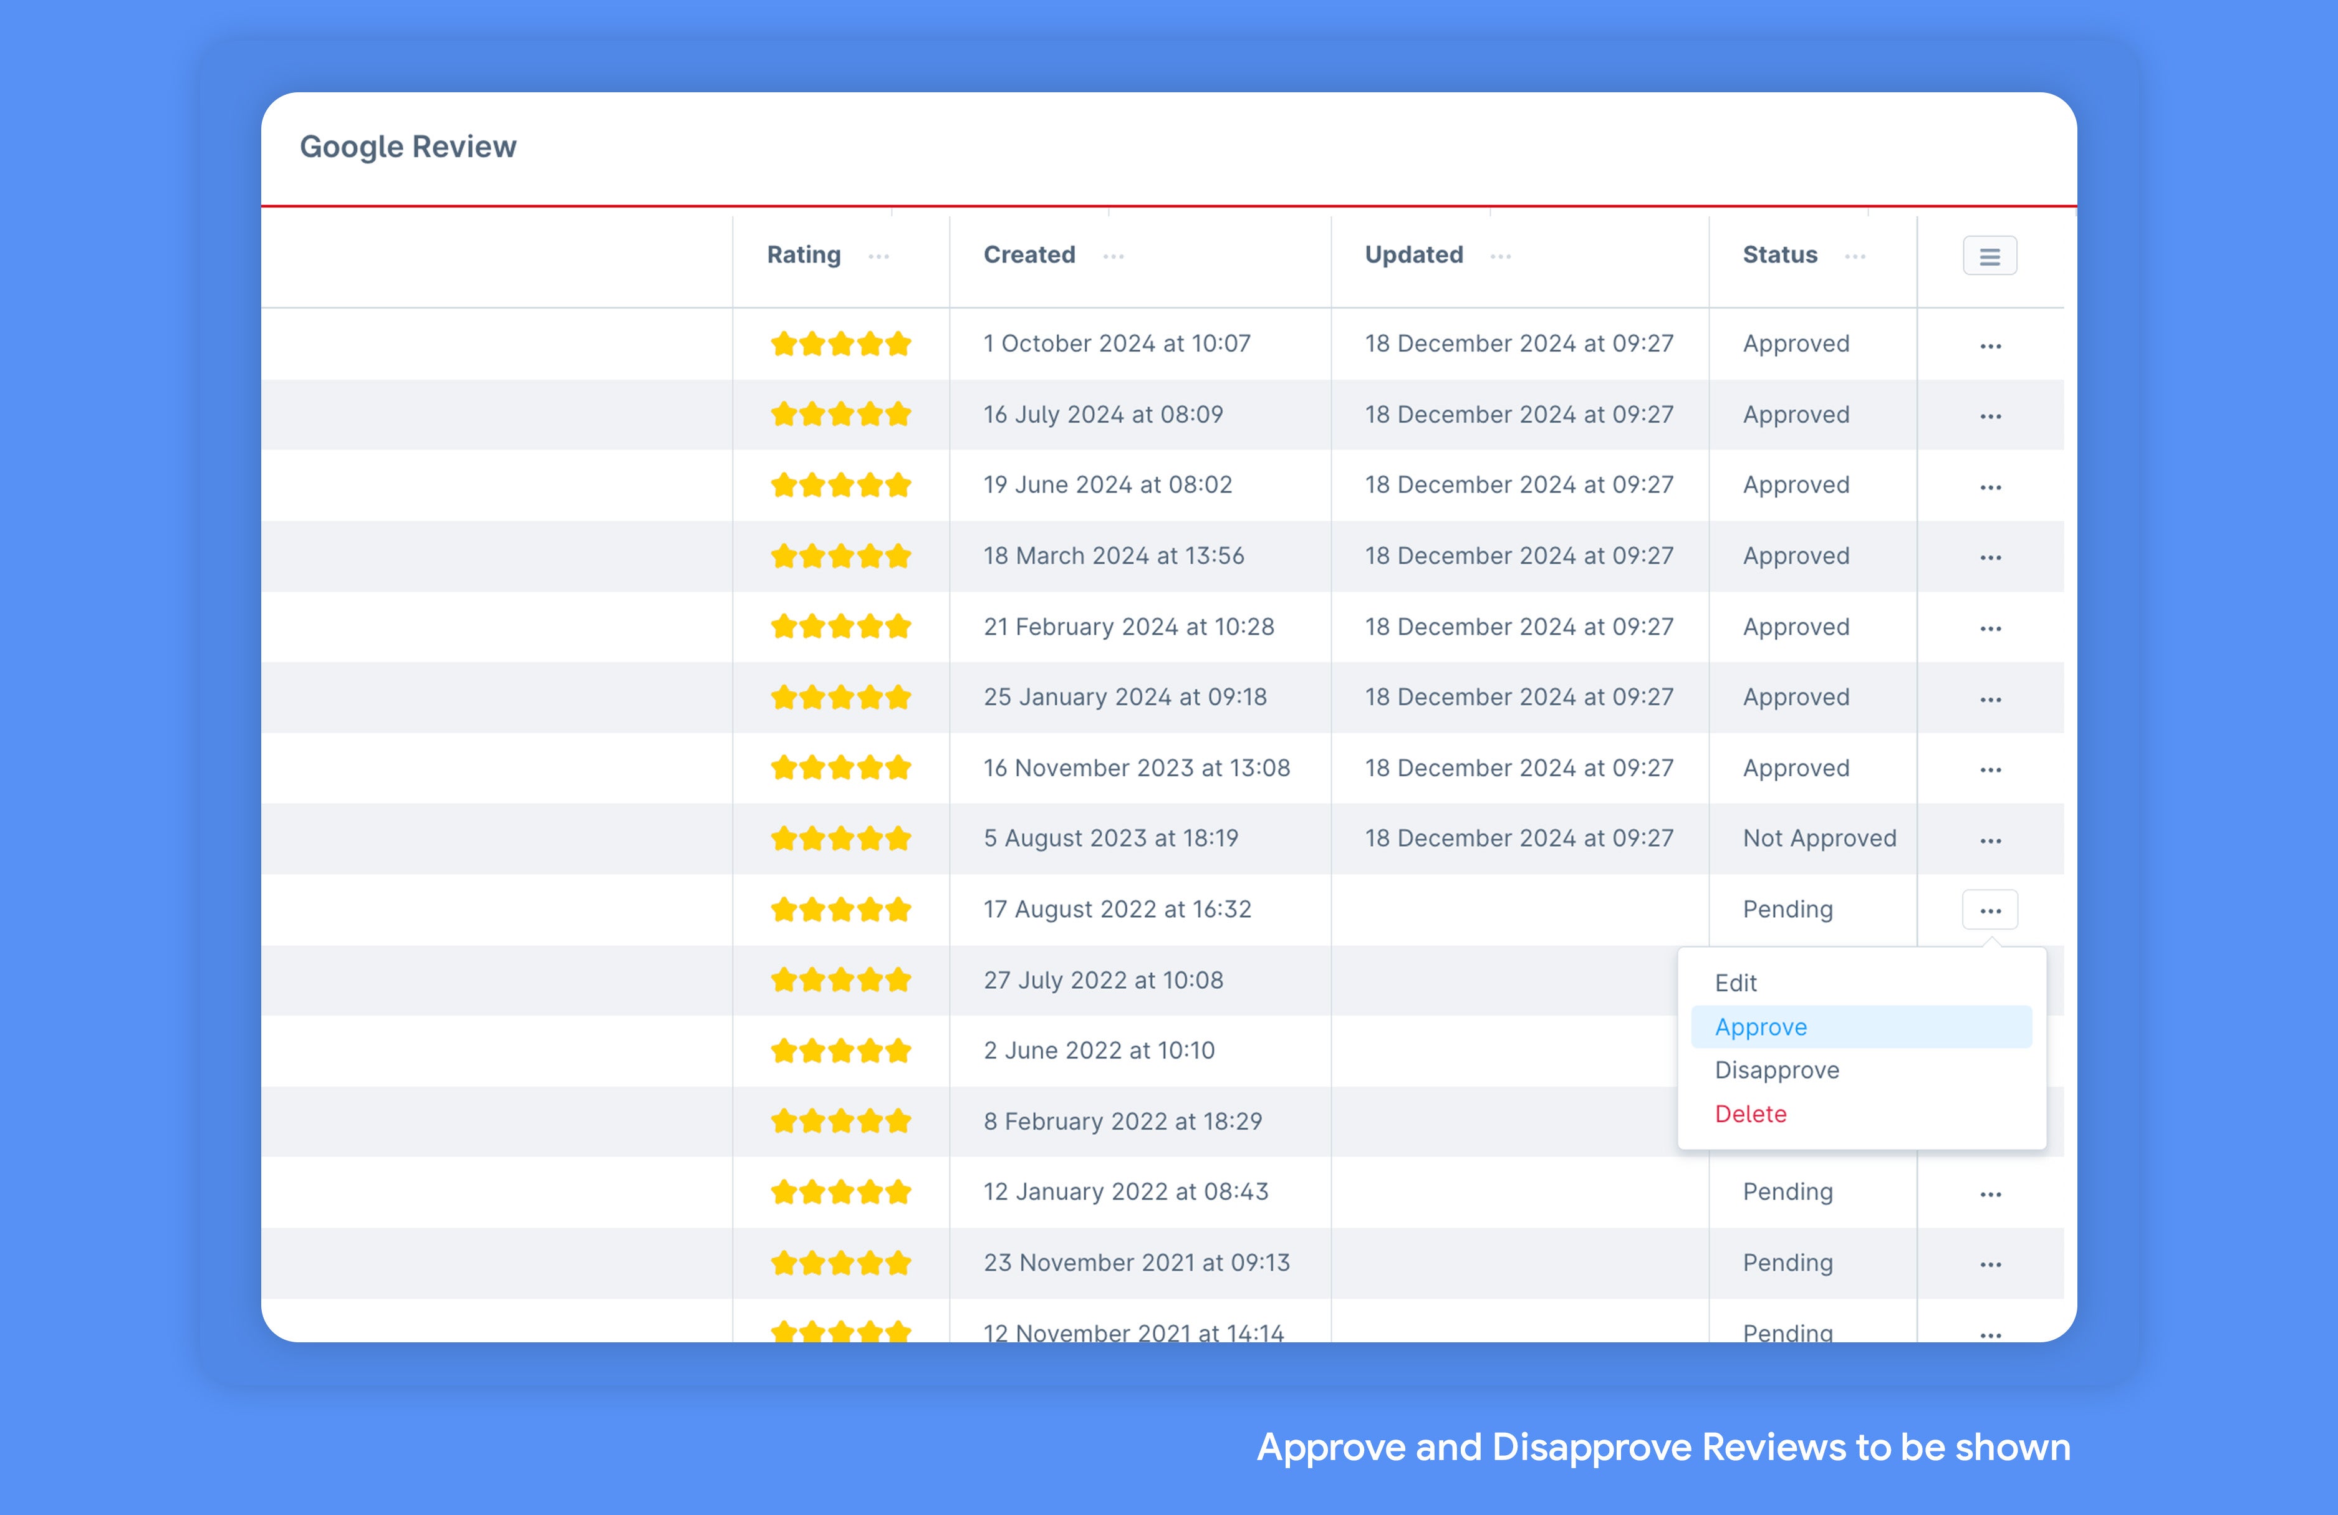Viewport: 2338px width, 1515px height.
Task: Sort by the Created column header
Action: (1029, 256)
